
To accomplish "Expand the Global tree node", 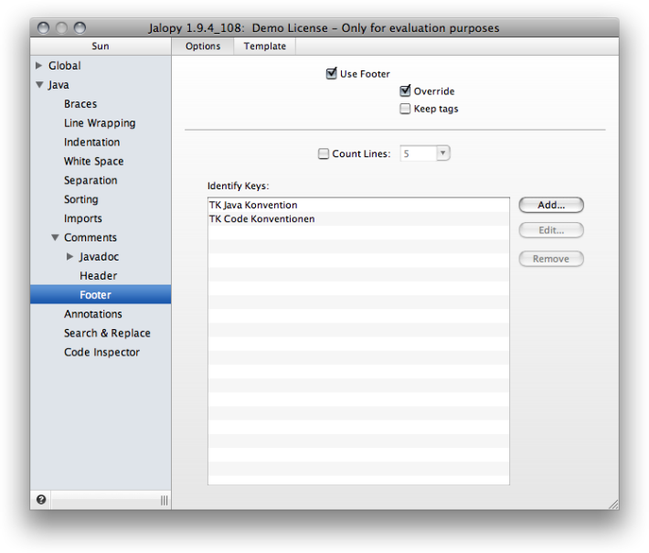I will [39, 66].
